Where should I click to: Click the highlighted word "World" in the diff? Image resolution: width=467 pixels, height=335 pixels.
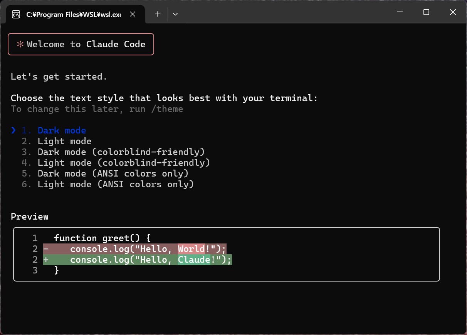tap(191, 249)
